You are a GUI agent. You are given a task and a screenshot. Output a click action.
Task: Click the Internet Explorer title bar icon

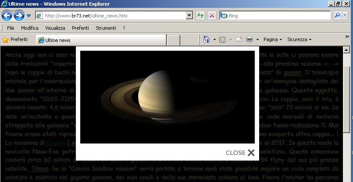tap(4, 4)
